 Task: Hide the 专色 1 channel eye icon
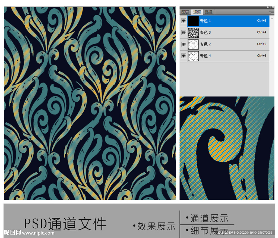(x=184, y=21)
